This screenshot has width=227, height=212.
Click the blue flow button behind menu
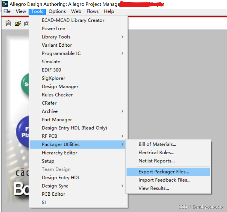point(22,132)
